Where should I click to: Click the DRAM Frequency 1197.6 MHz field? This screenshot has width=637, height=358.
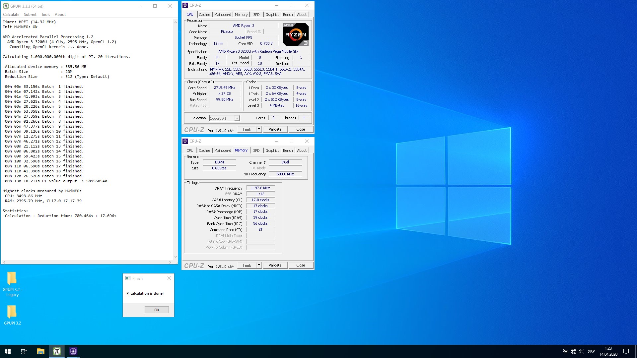pos(260,188)
